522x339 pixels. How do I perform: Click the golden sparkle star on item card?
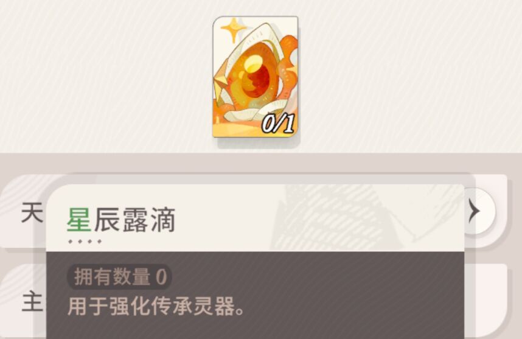click(x=234, y=29)
